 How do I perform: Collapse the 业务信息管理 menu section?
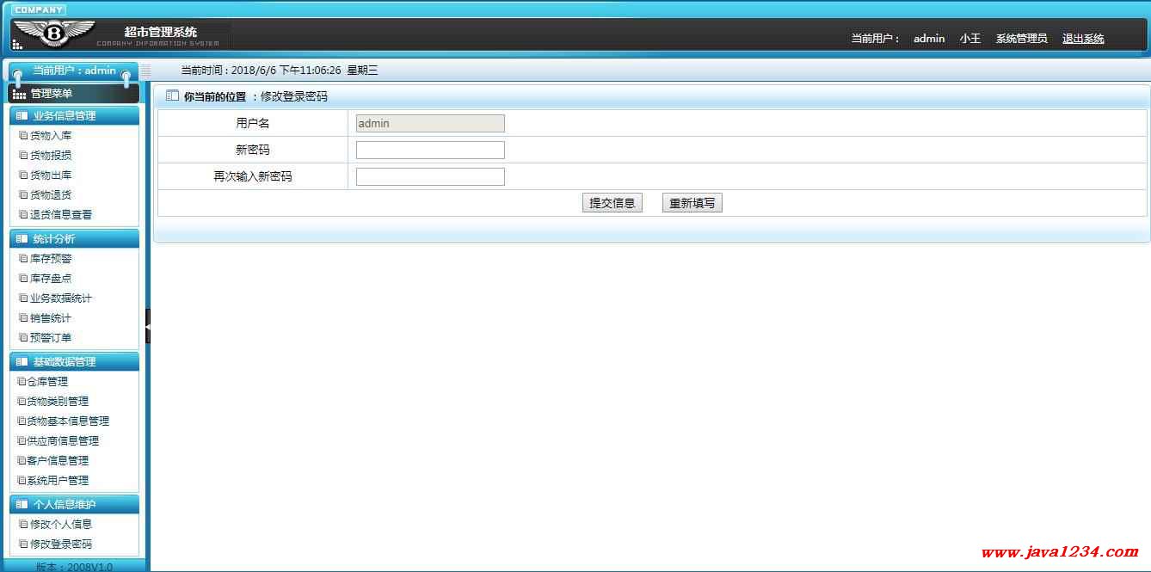point(73,115)
